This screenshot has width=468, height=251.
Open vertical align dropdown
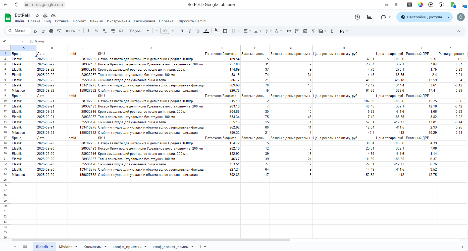pyautogui.click(x=258, y=31)
